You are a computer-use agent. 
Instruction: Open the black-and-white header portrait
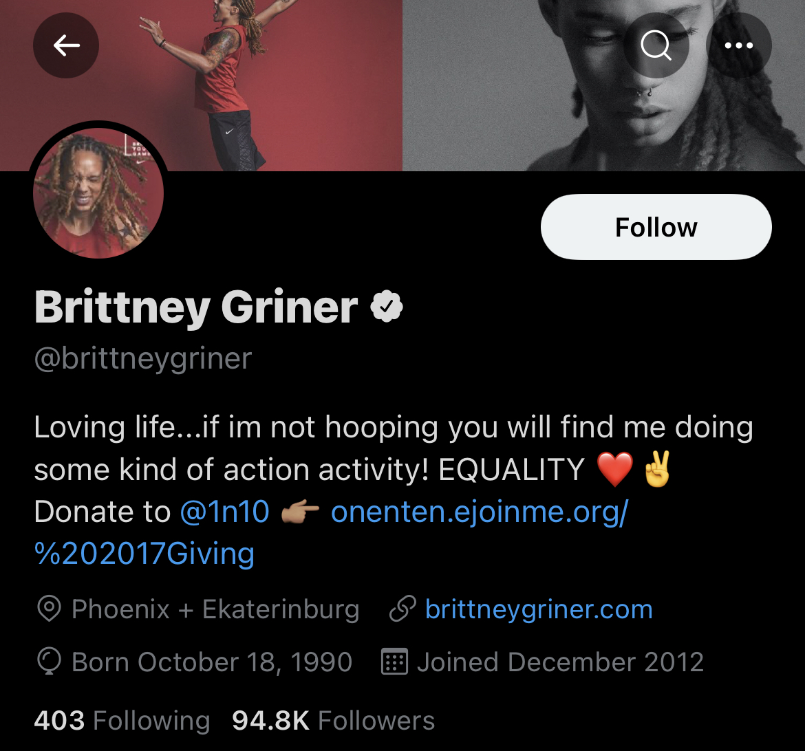tap(604, 85)
